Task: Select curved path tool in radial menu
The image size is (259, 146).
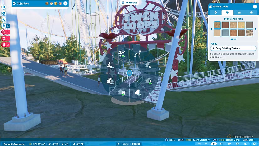Action: click(x=137, y=54)
